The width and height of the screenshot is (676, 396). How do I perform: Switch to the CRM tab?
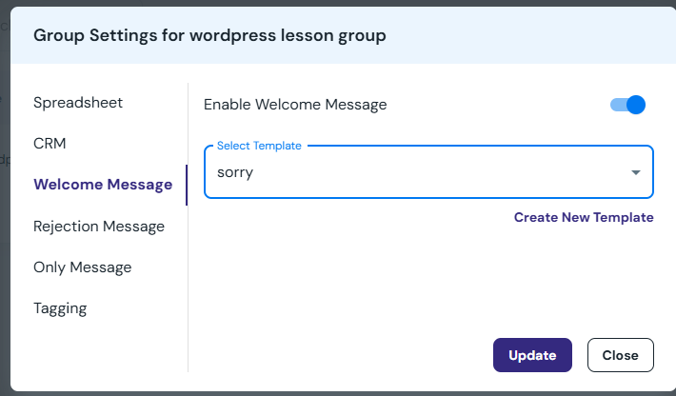(50, 143)
